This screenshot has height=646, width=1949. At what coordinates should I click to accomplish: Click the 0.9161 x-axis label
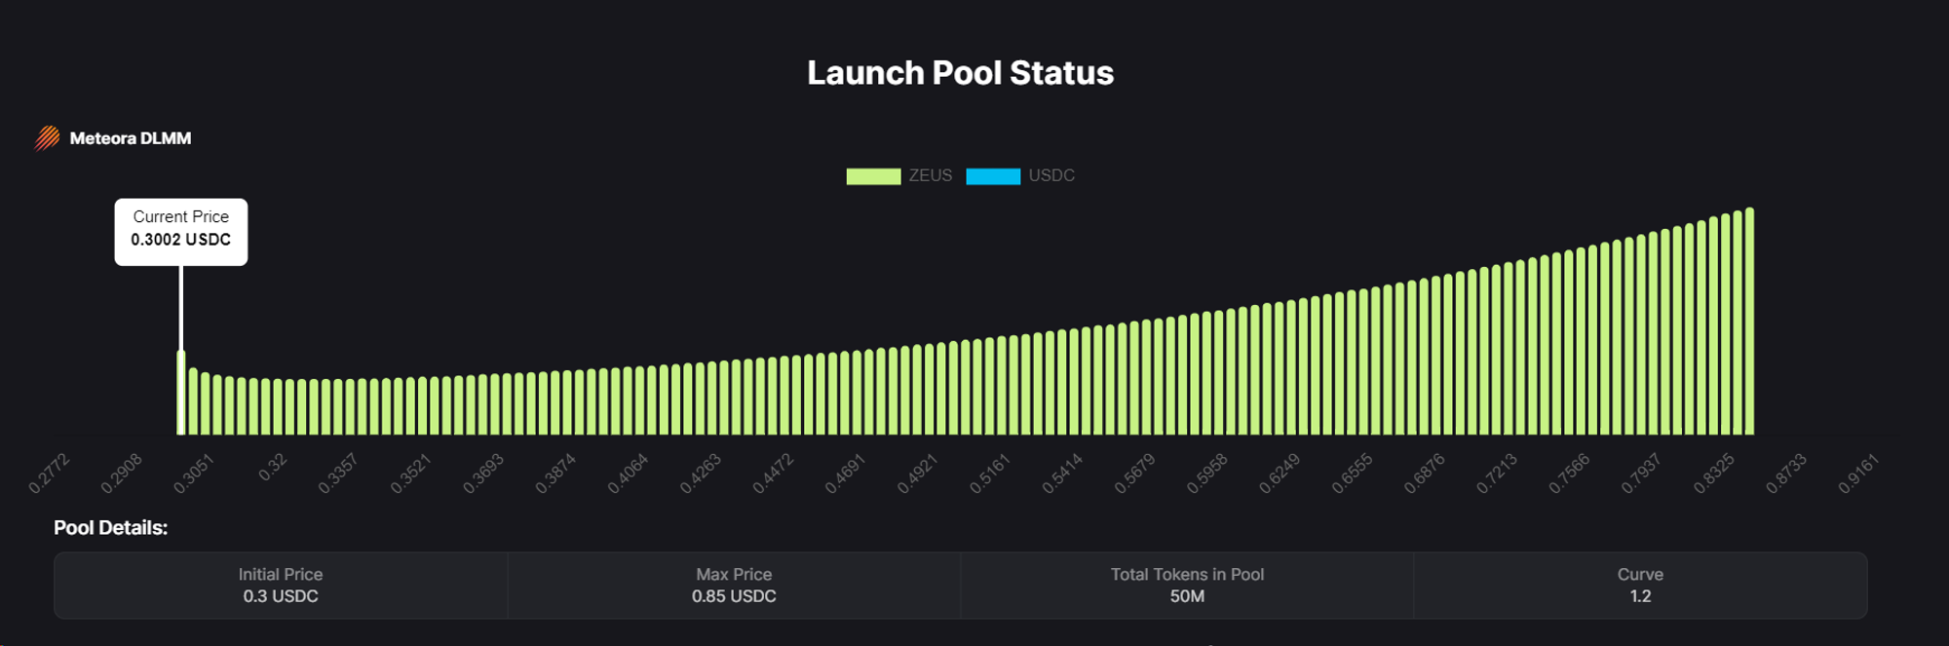pos(1857,473)
